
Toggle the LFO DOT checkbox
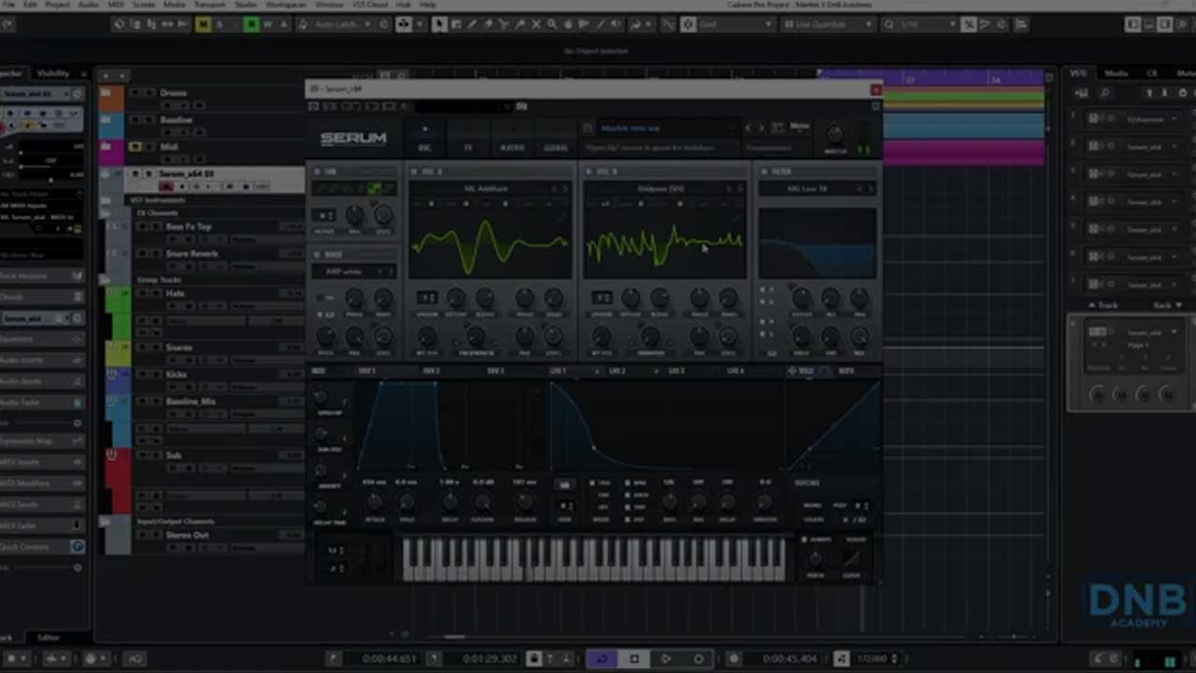(x=628, y=519)
